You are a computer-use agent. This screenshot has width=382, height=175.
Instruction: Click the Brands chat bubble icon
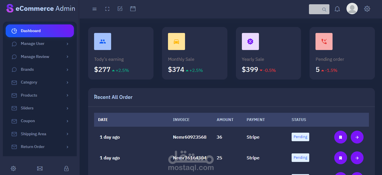[14, 70]
